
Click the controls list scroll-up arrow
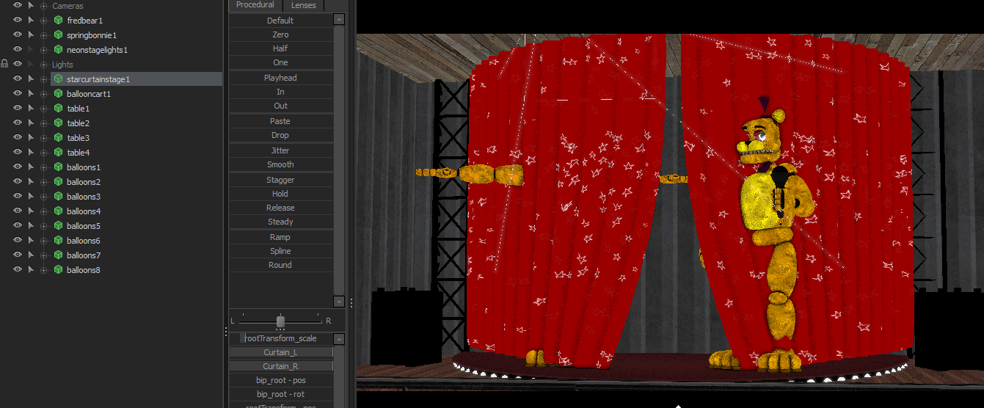[339, 338]
